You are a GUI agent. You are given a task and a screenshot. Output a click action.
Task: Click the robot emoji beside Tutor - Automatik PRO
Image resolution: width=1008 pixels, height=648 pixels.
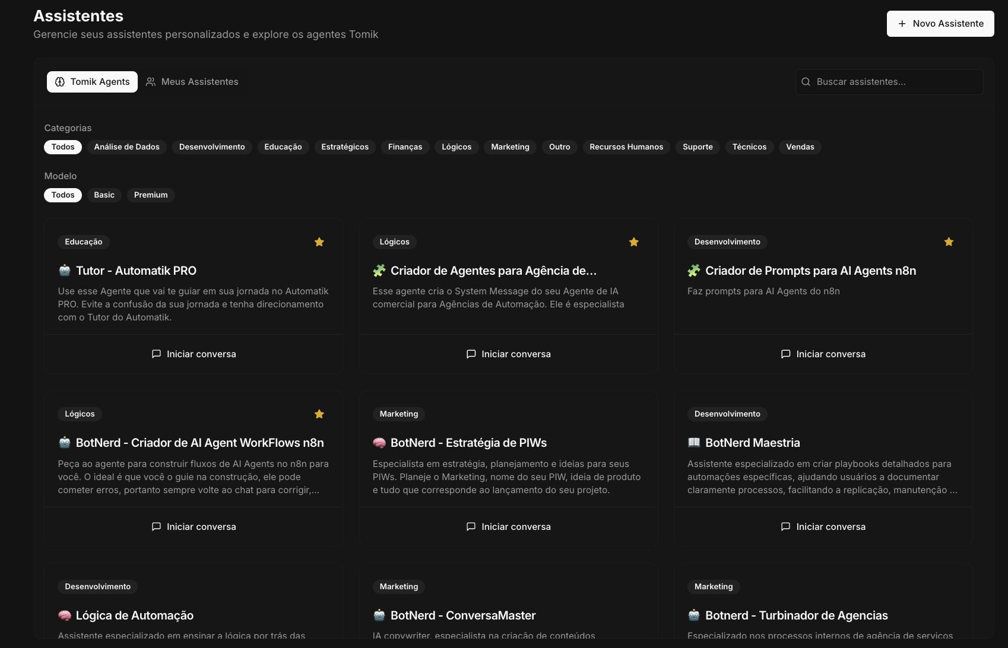click(65, 271)
